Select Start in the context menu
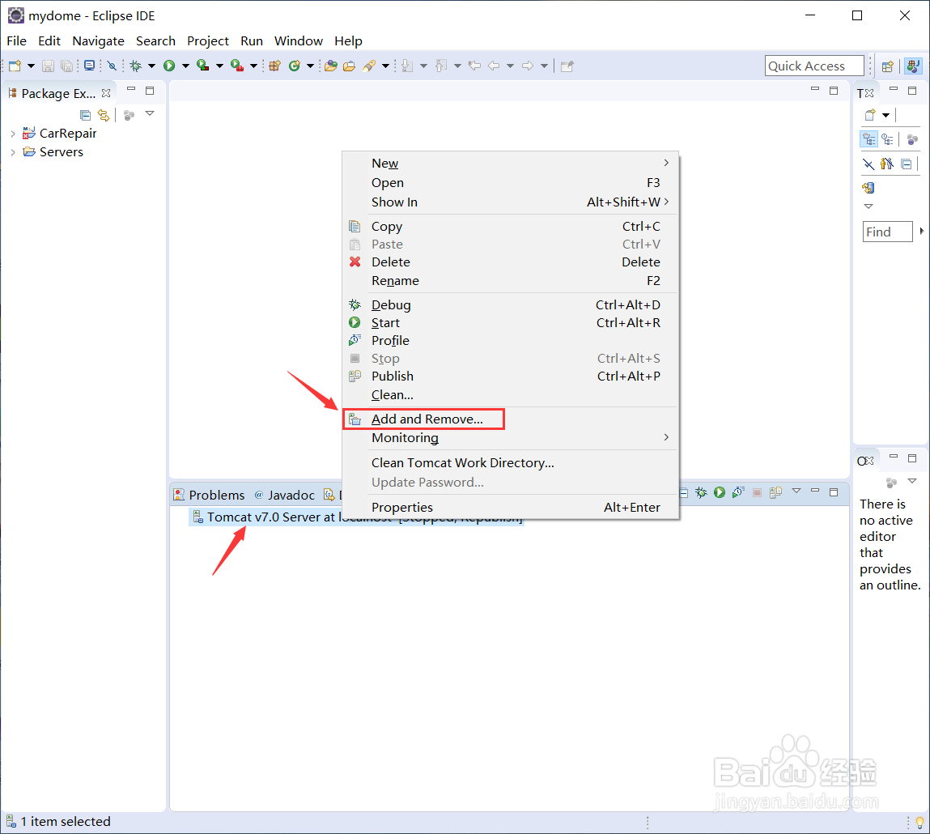The image size is (930, 834). point(510,323)
